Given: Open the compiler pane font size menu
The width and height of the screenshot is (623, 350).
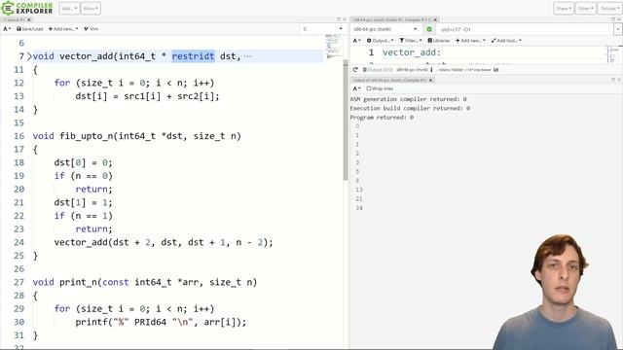Looking at the screenshot, I should (x=357, y=41).
